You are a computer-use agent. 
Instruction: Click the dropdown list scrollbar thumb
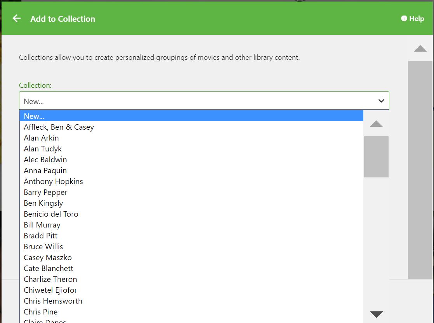[x=376, y=156]
